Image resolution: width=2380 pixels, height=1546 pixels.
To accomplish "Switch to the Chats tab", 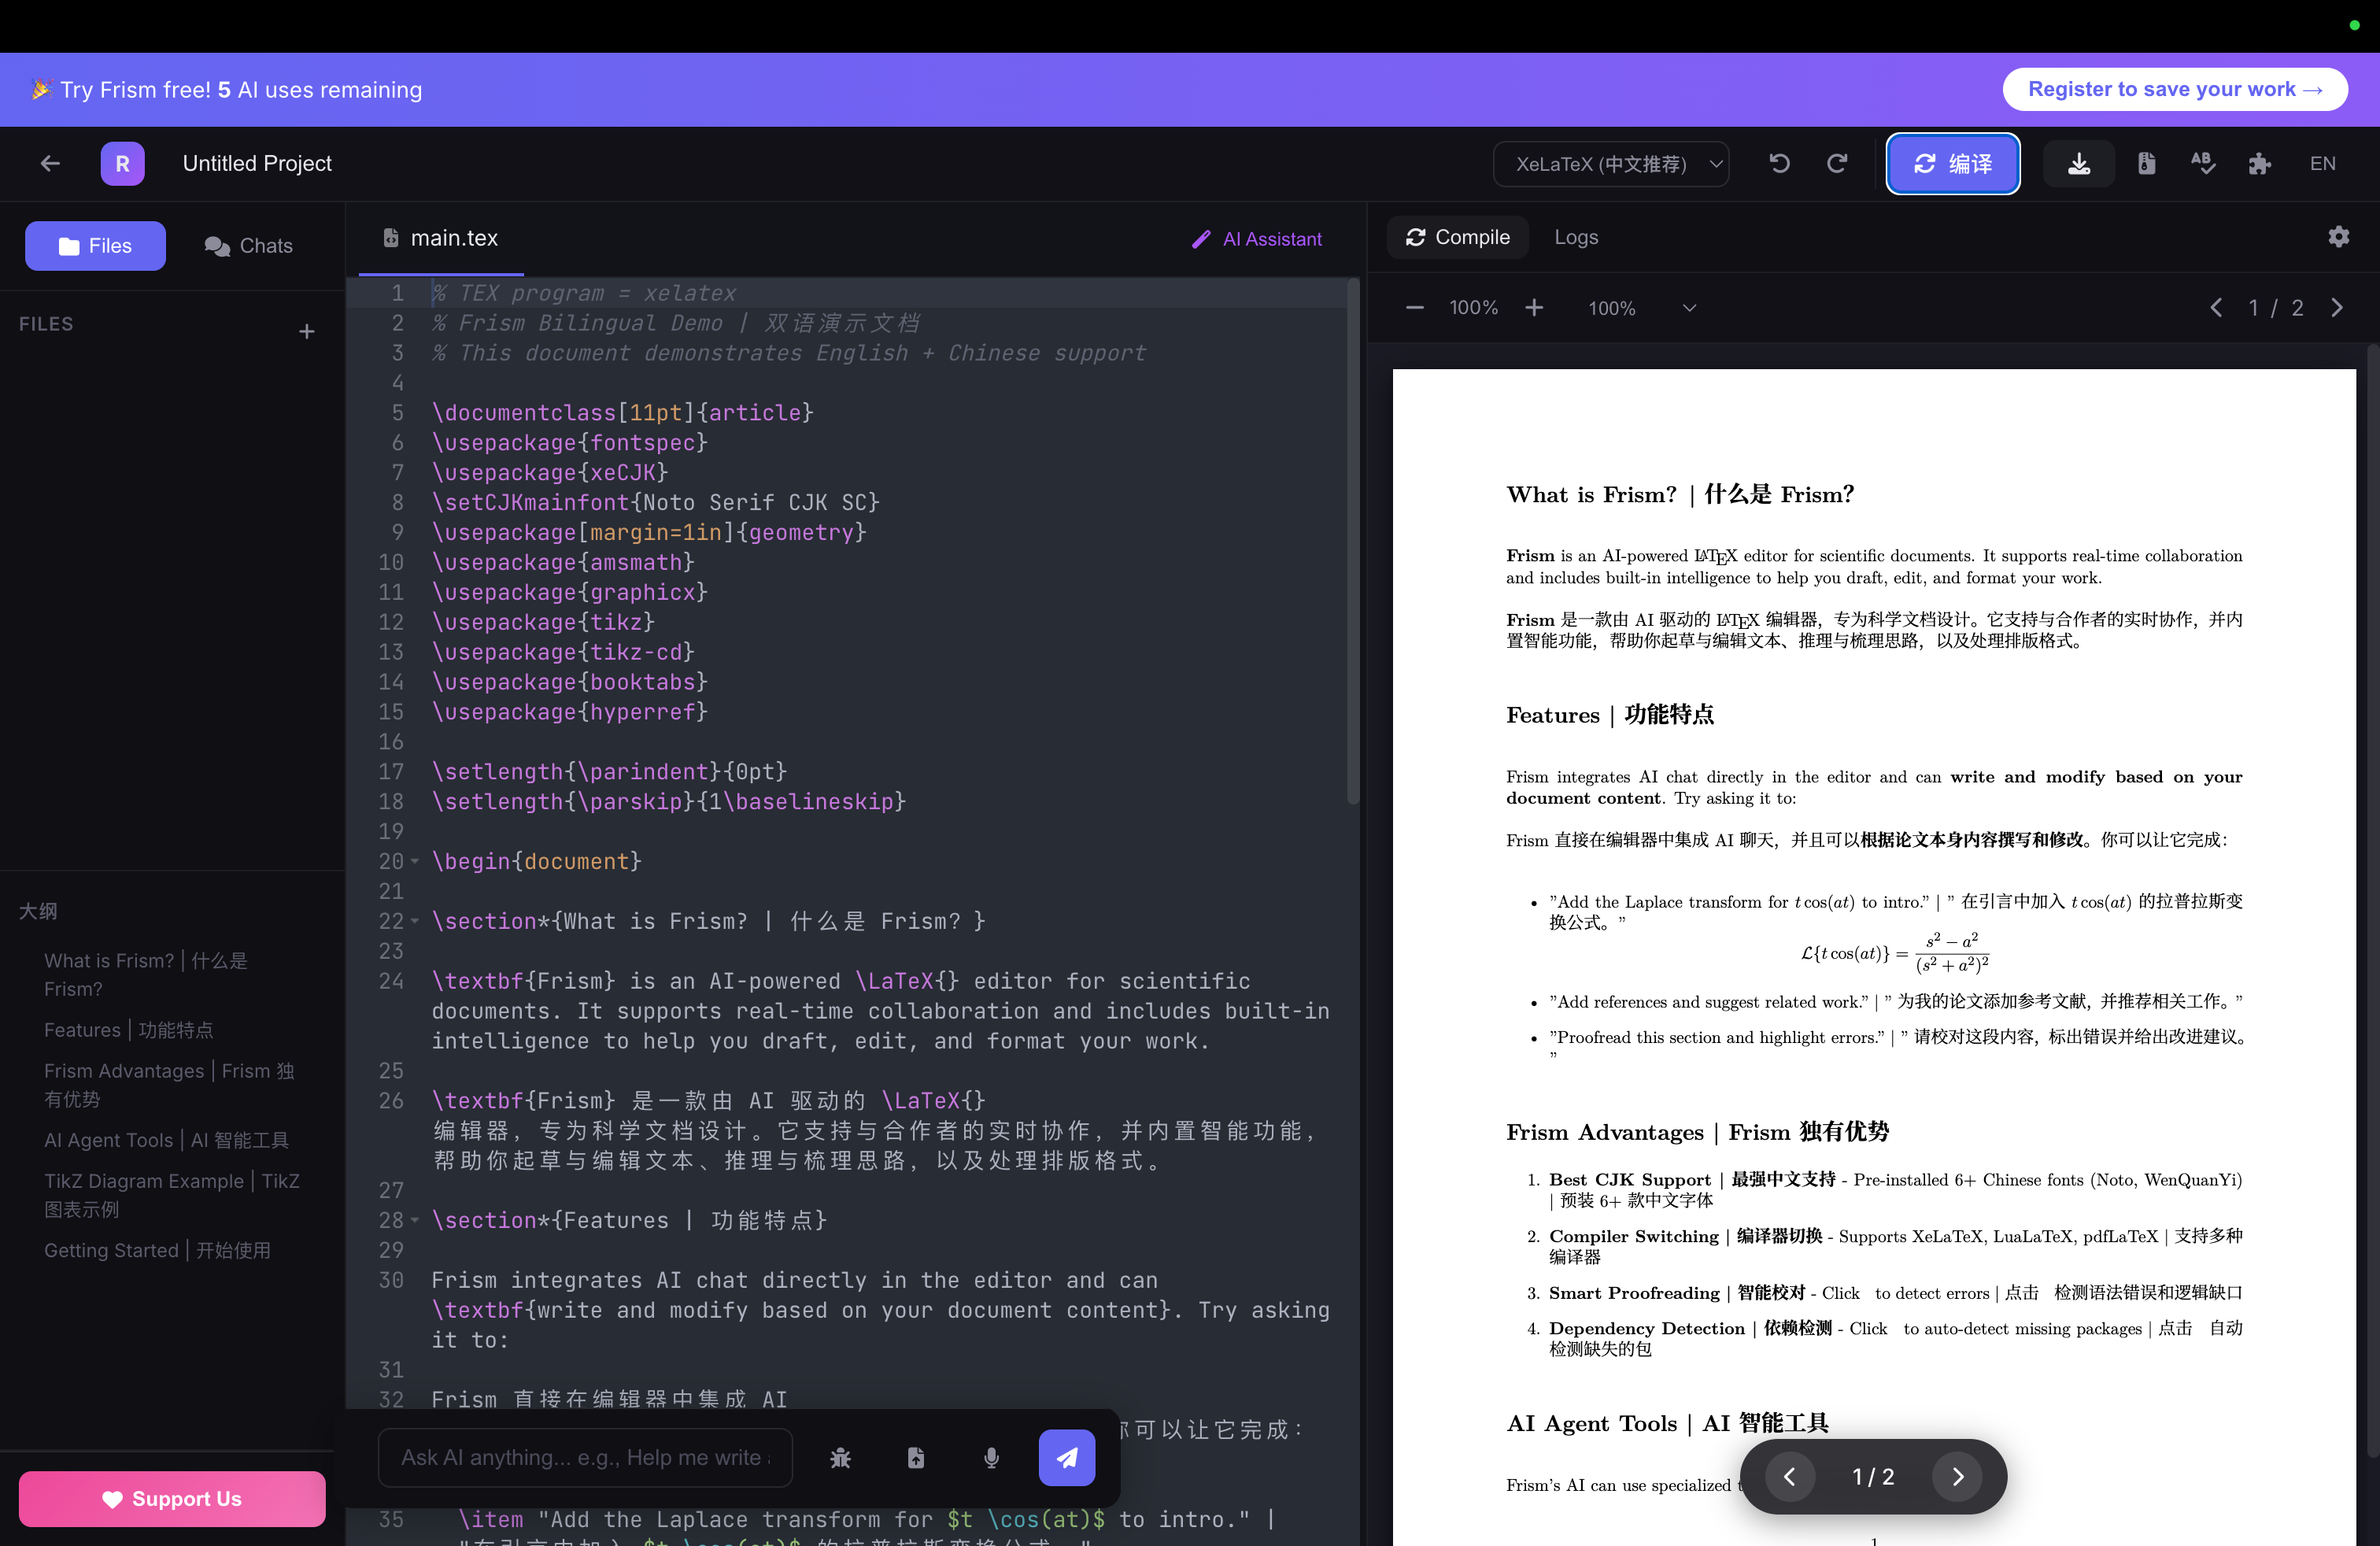I will coord(249,246).
